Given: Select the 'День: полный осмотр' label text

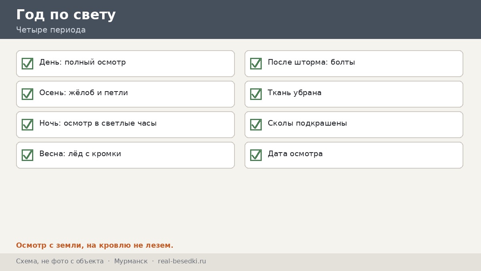Looking at the screenshot, I should tap(83, 63).
